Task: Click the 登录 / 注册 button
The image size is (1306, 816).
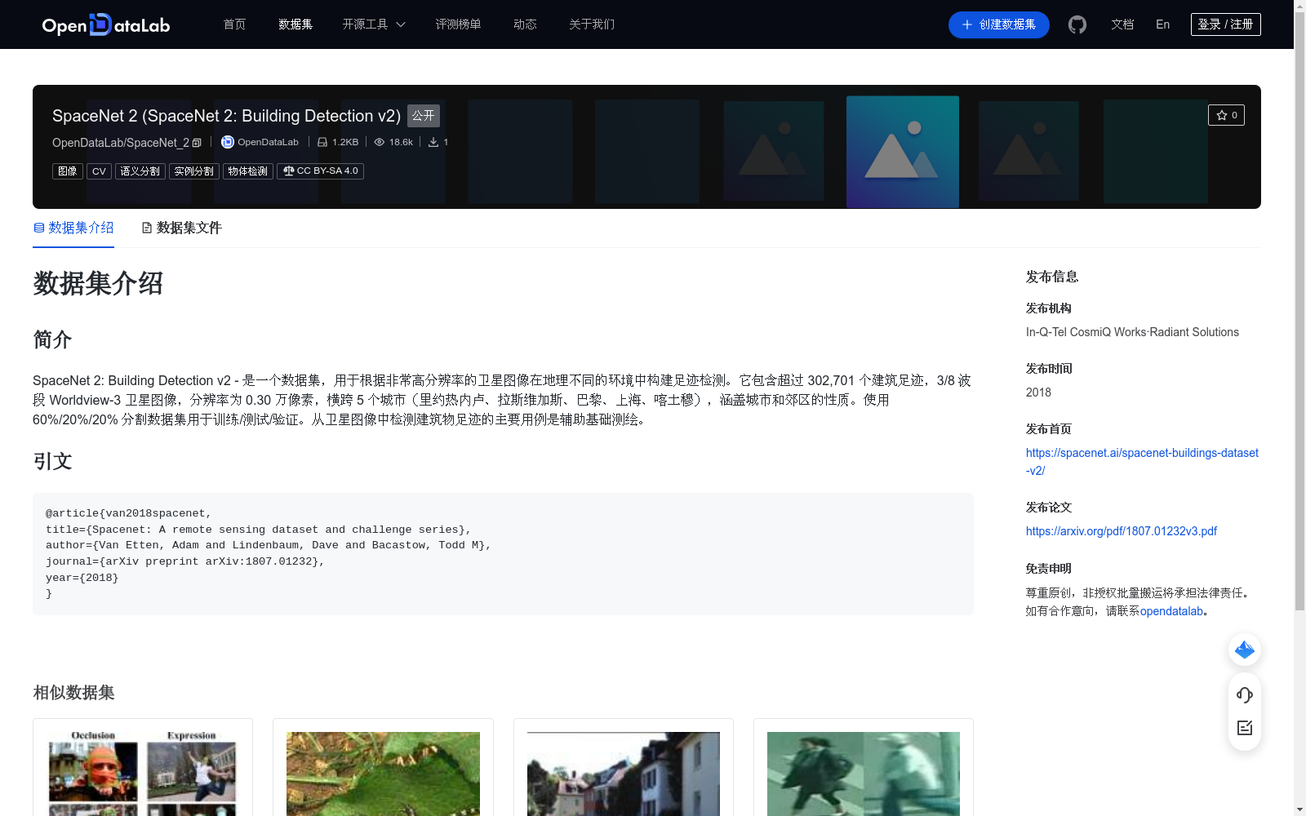Action: (x=1225, y=24)
